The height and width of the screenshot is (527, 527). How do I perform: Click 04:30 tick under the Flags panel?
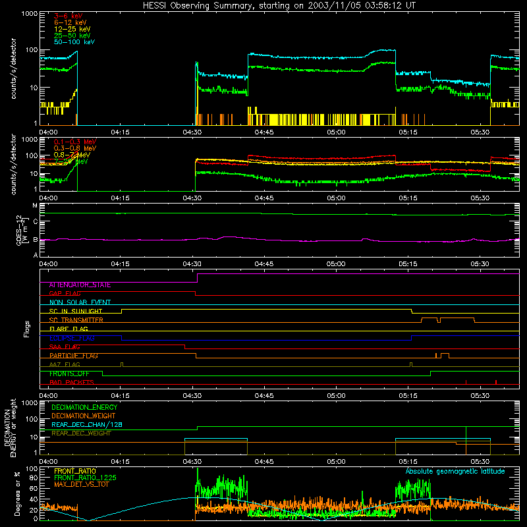(x=192, y=396)
